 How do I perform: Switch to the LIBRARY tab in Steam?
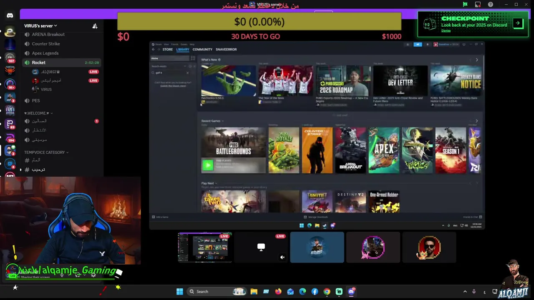(x=182, y=50)
